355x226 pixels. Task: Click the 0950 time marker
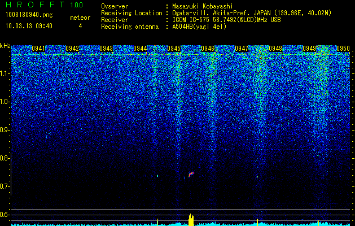click(343, 49)
